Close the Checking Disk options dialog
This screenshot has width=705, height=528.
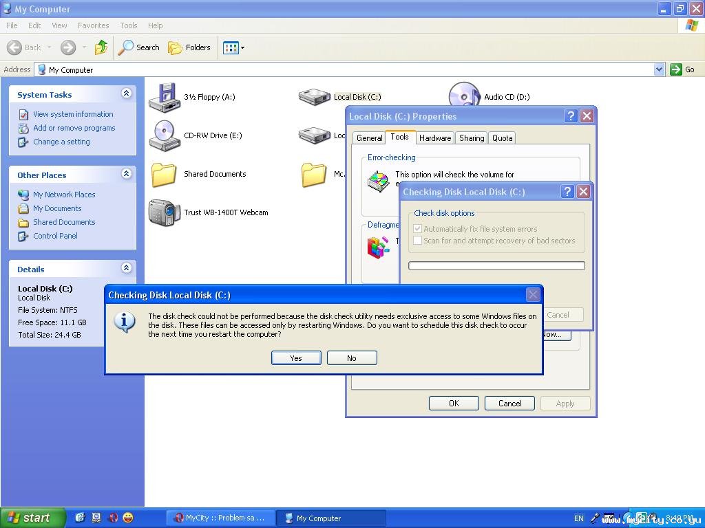[x=583, y=192]
